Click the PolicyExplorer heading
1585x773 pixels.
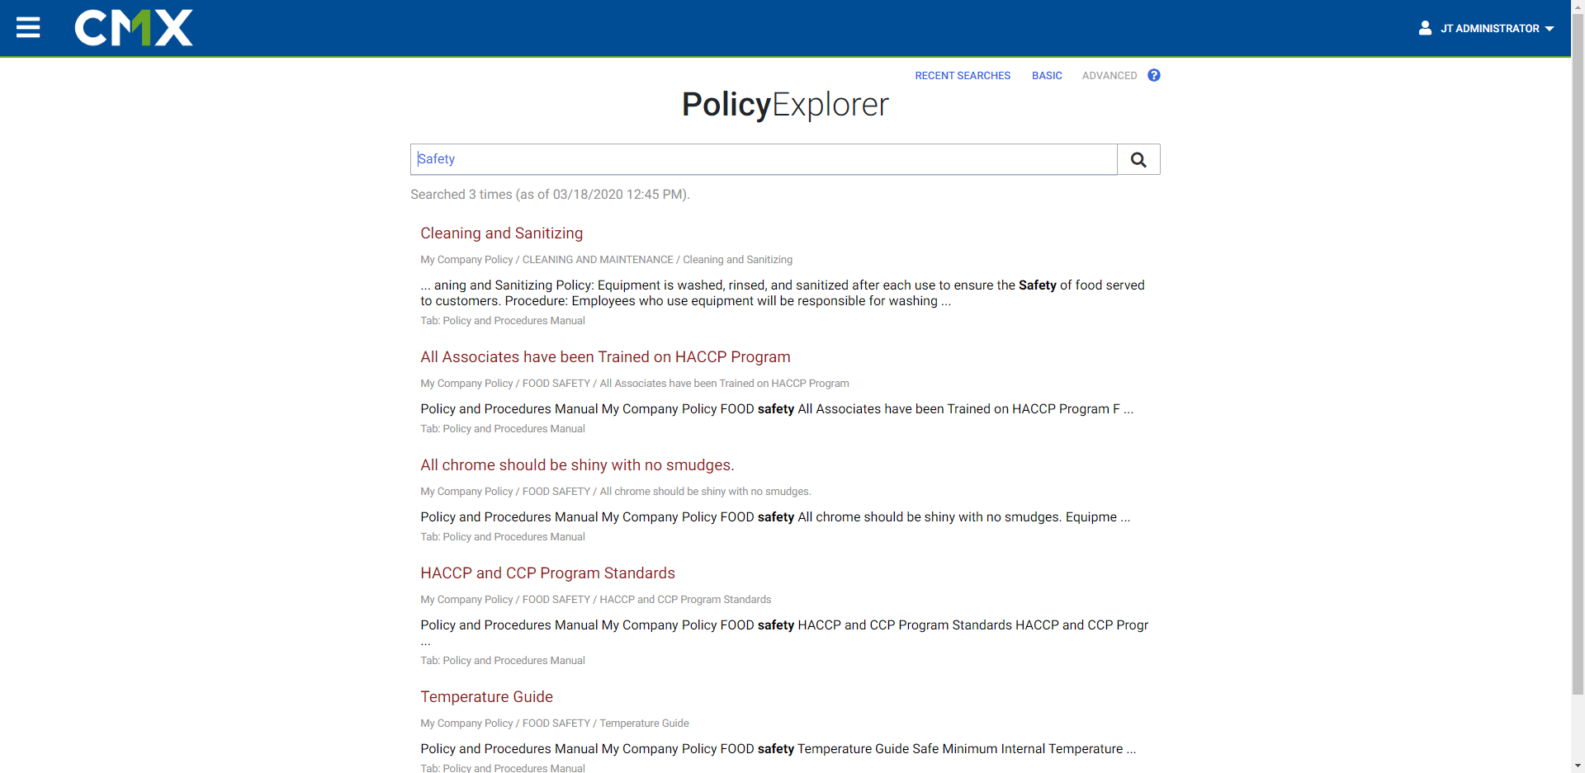(785, 105)
